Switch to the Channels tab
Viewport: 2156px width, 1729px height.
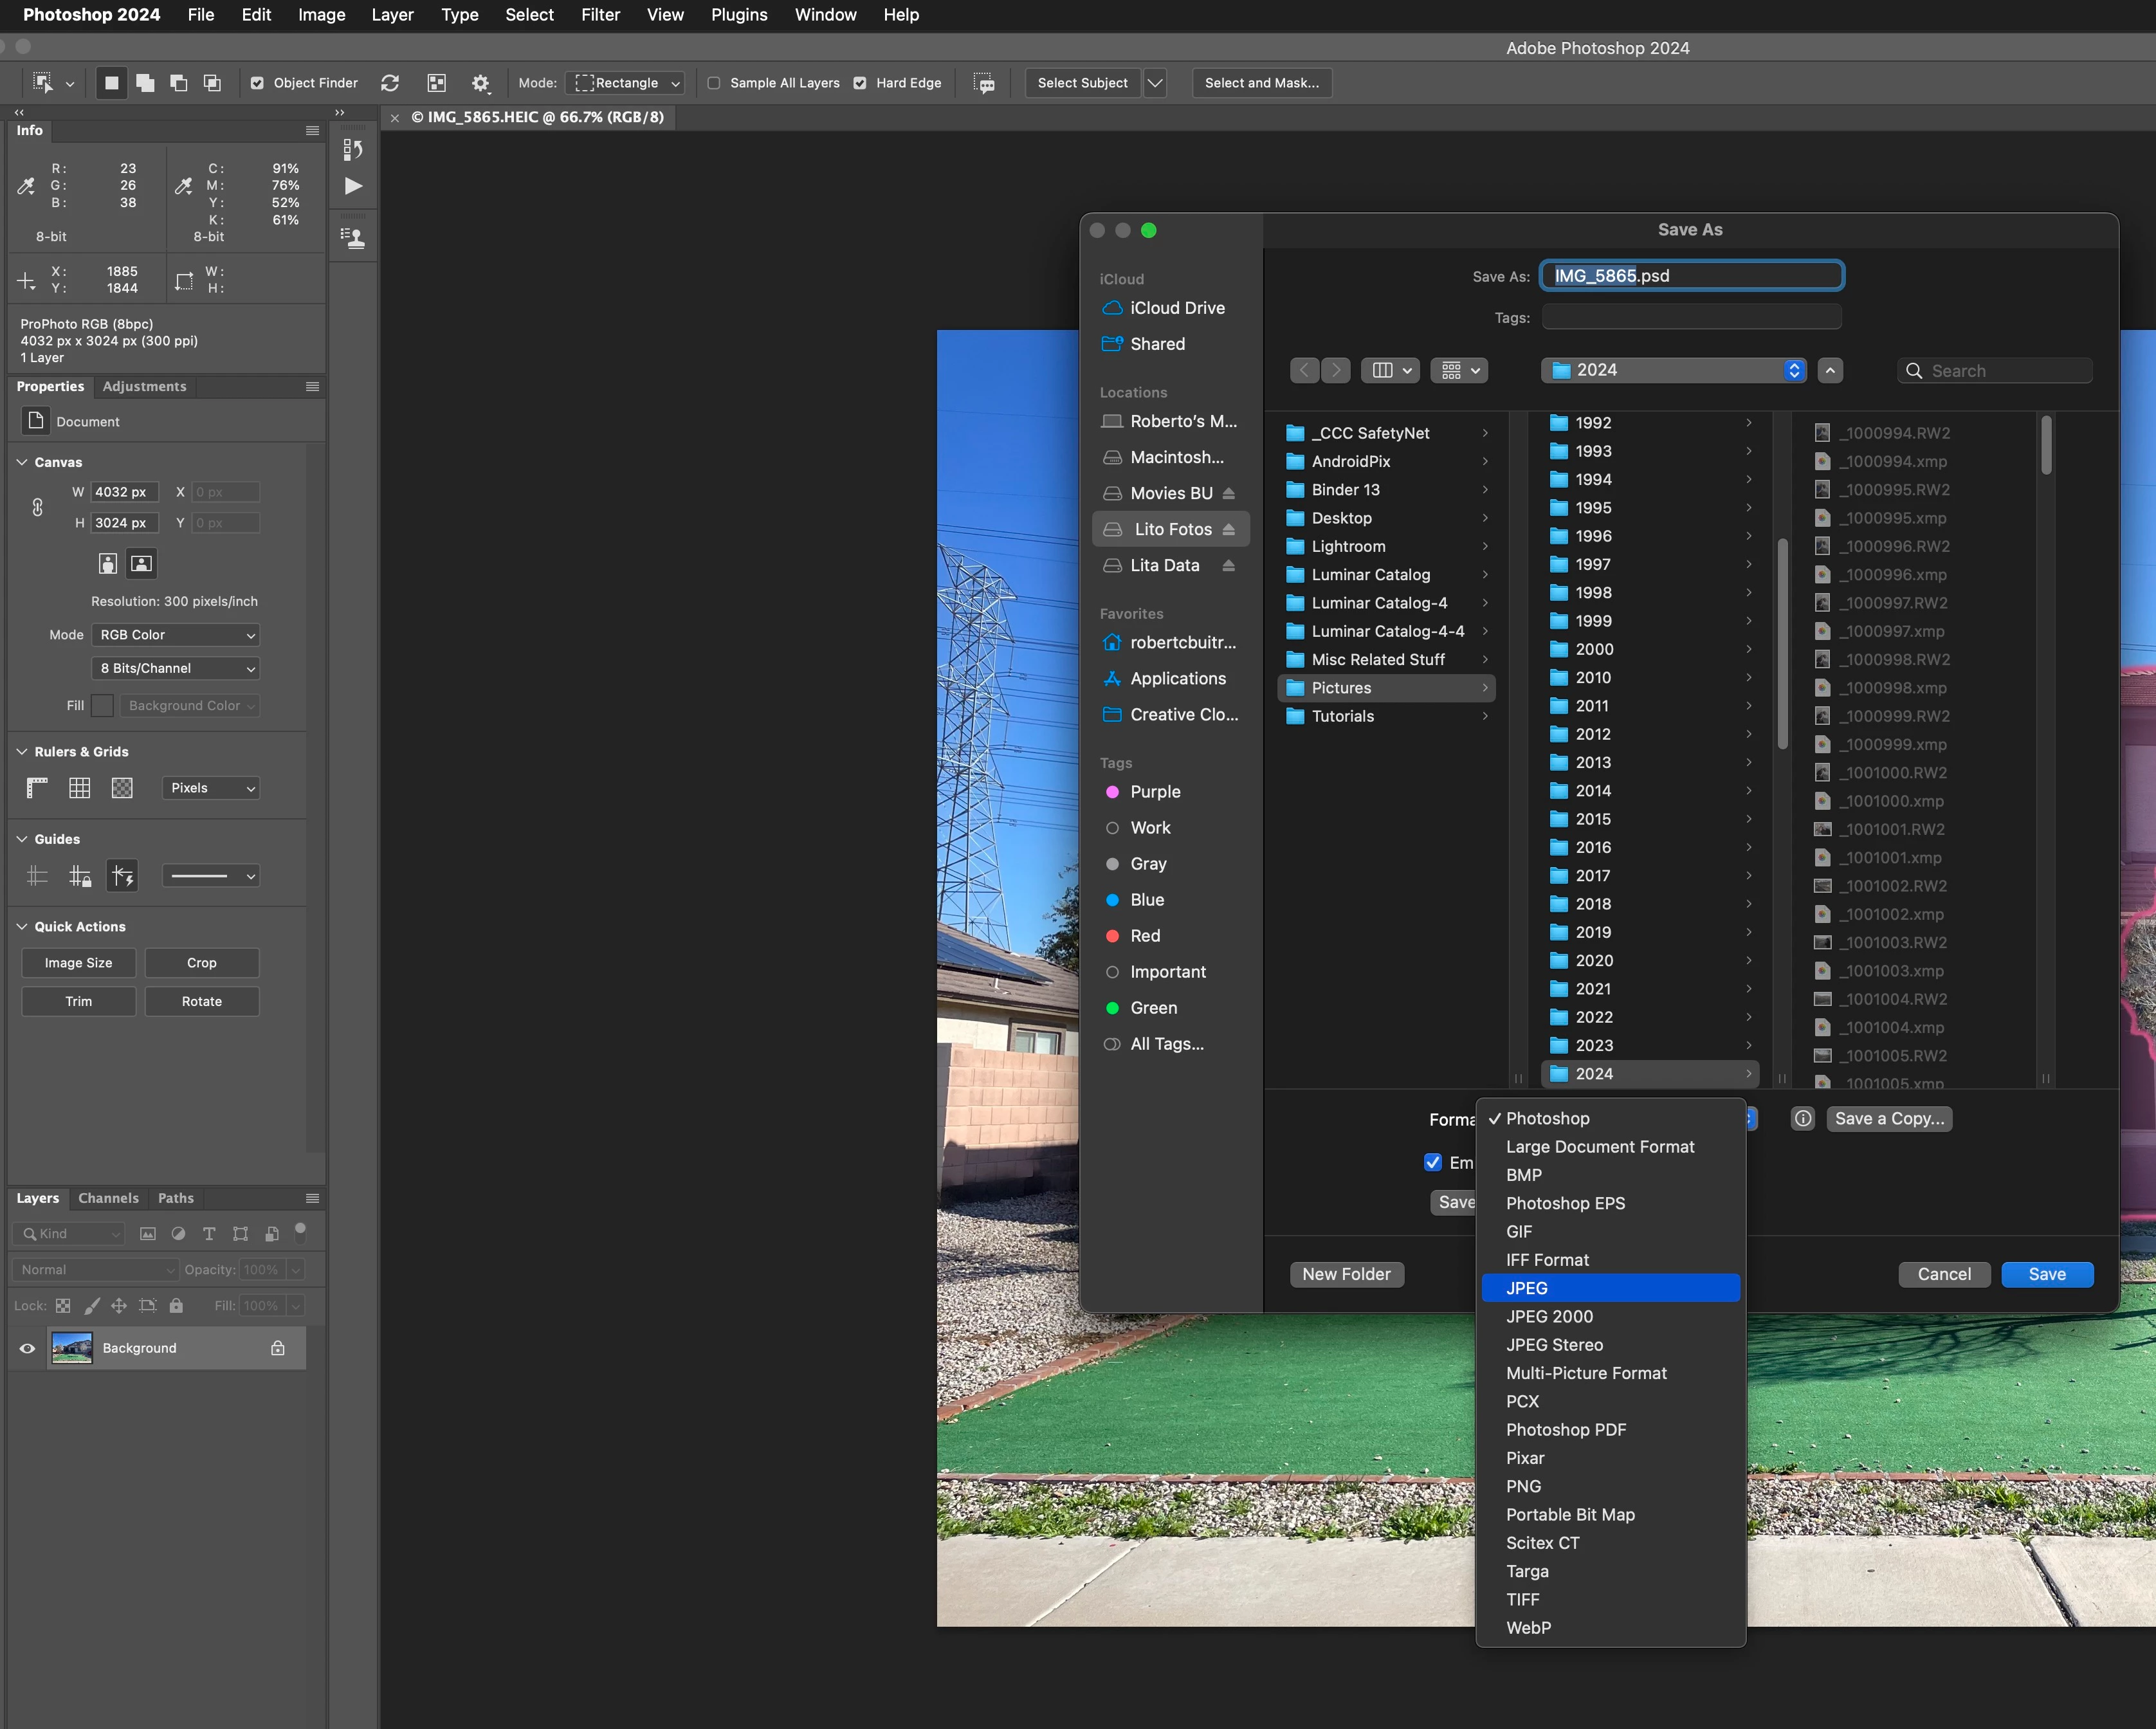click(108, 1198)
